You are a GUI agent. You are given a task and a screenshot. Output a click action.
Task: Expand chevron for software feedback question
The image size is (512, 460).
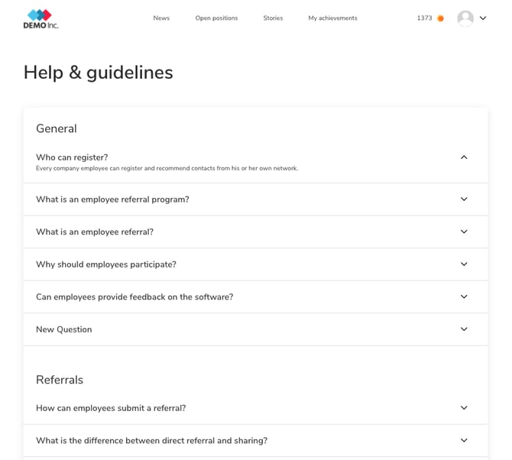pyautogui.click(x=464, y=296)
